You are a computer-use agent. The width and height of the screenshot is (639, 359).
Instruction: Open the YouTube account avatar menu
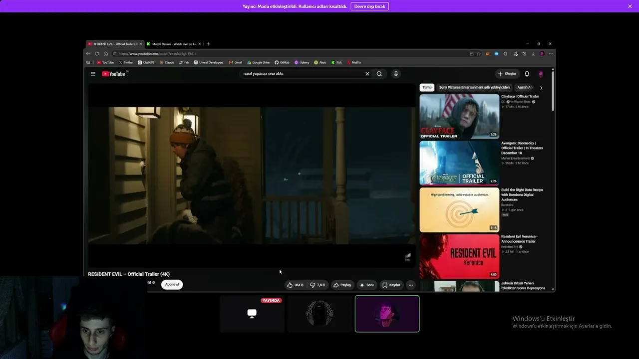[541, 74]
